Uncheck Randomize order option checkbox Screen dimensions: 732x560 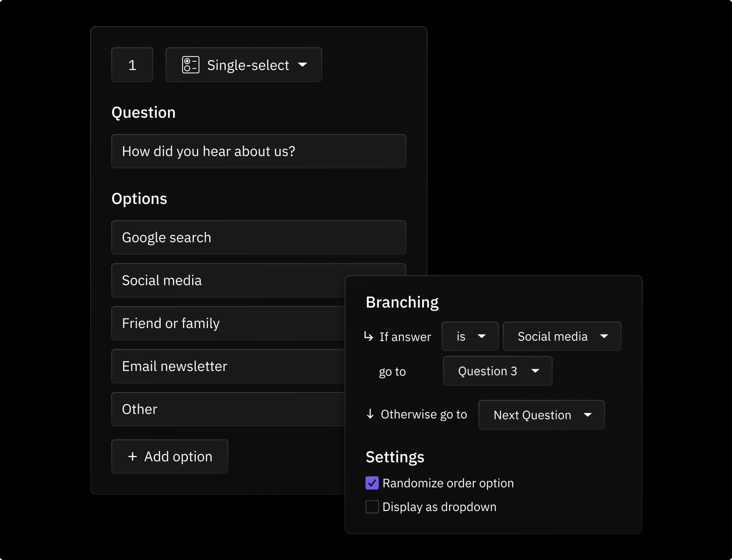[x=372, y=483]
